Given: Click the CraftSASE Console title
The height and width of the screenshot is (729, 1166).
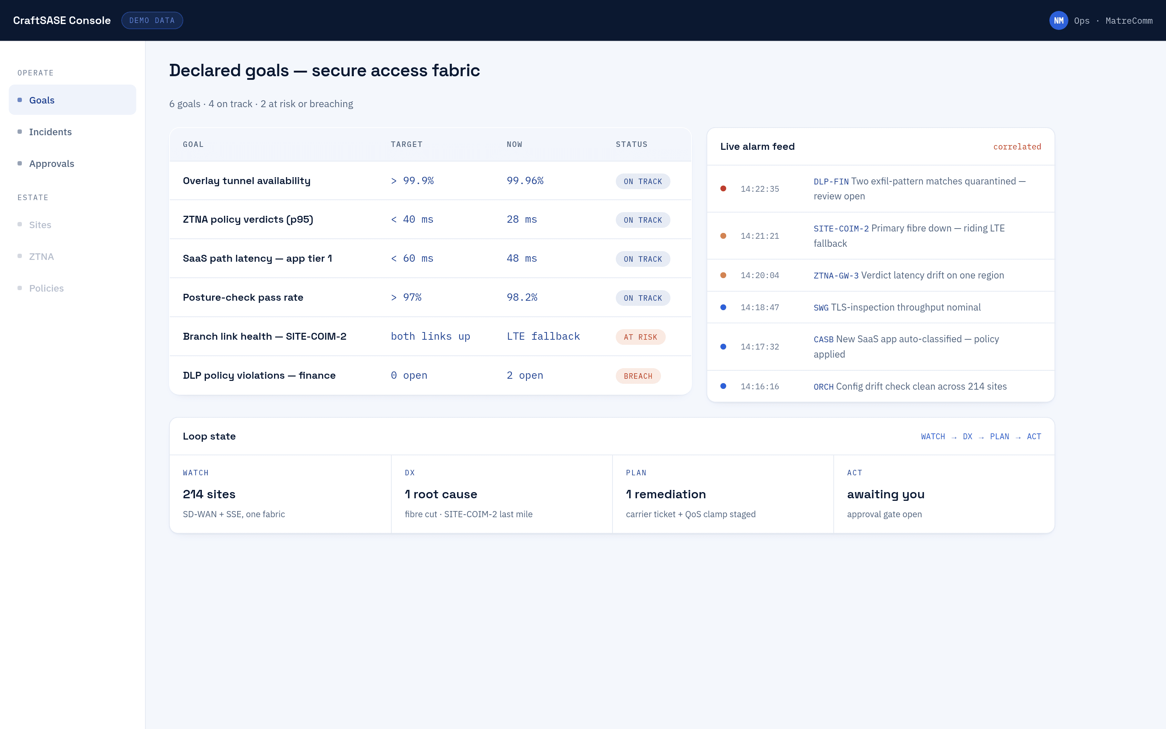Looking at the screenshot, I should pos(62,20).
